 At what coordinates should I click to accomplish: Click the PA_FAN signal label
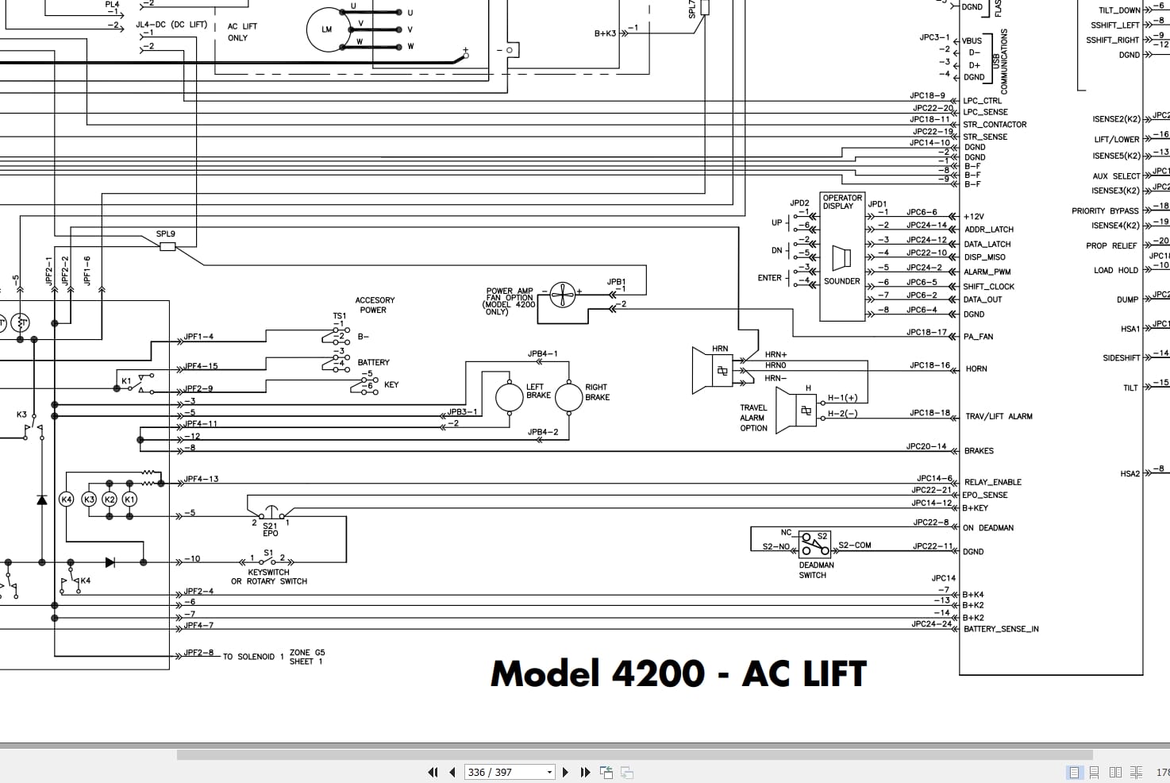pos(979,337)
